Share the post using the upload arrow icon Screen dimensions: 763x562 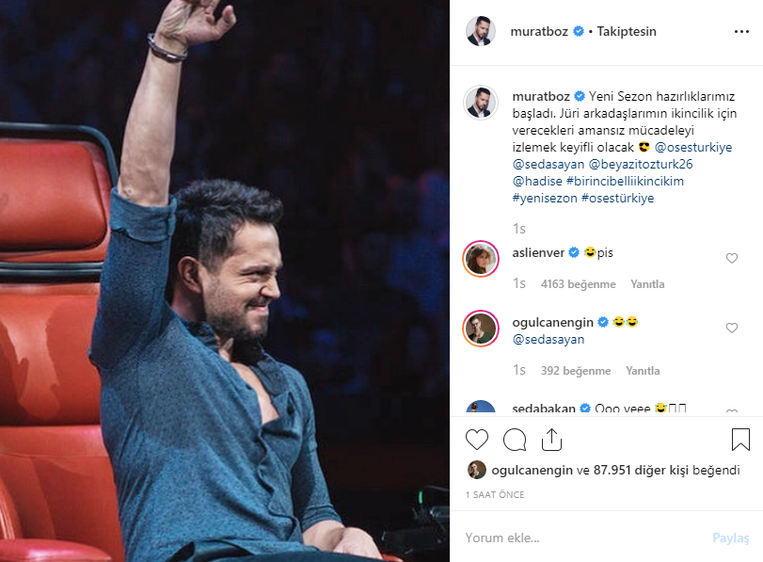pos(551,440)
